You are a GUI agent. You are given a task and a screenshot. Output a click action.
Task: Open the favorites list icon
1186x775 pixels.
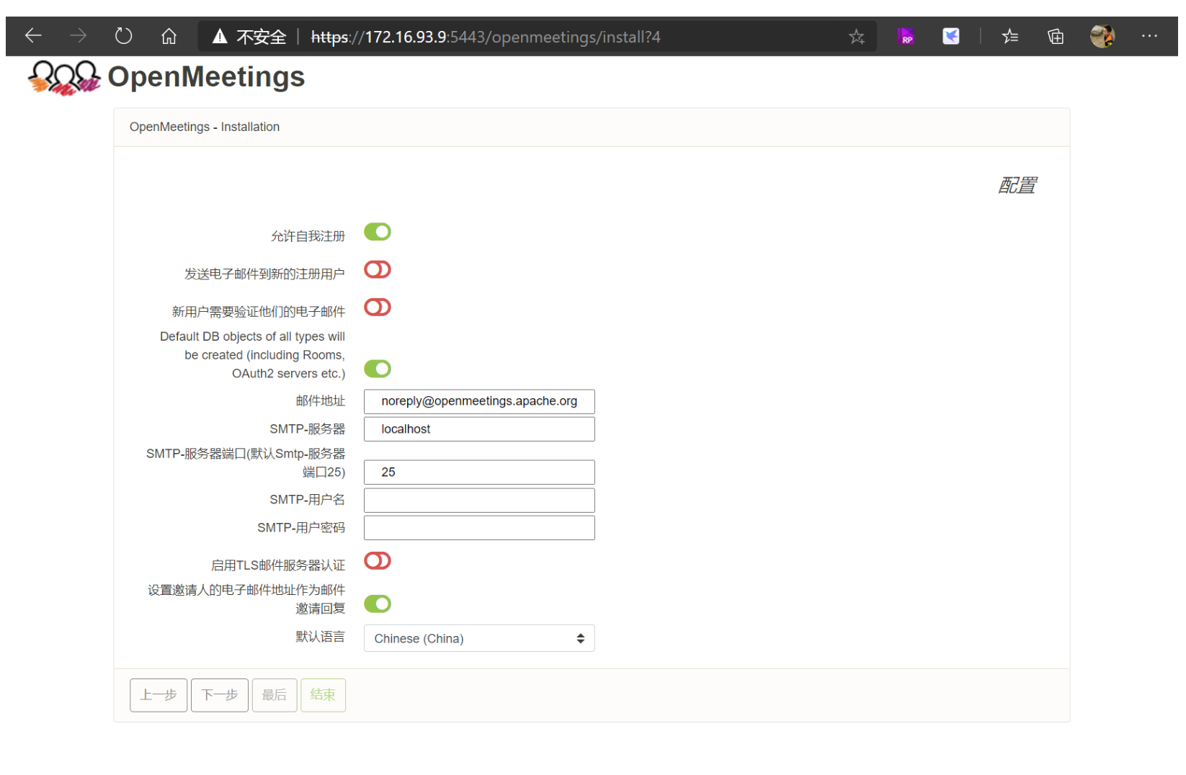(x=1009, y=36)
